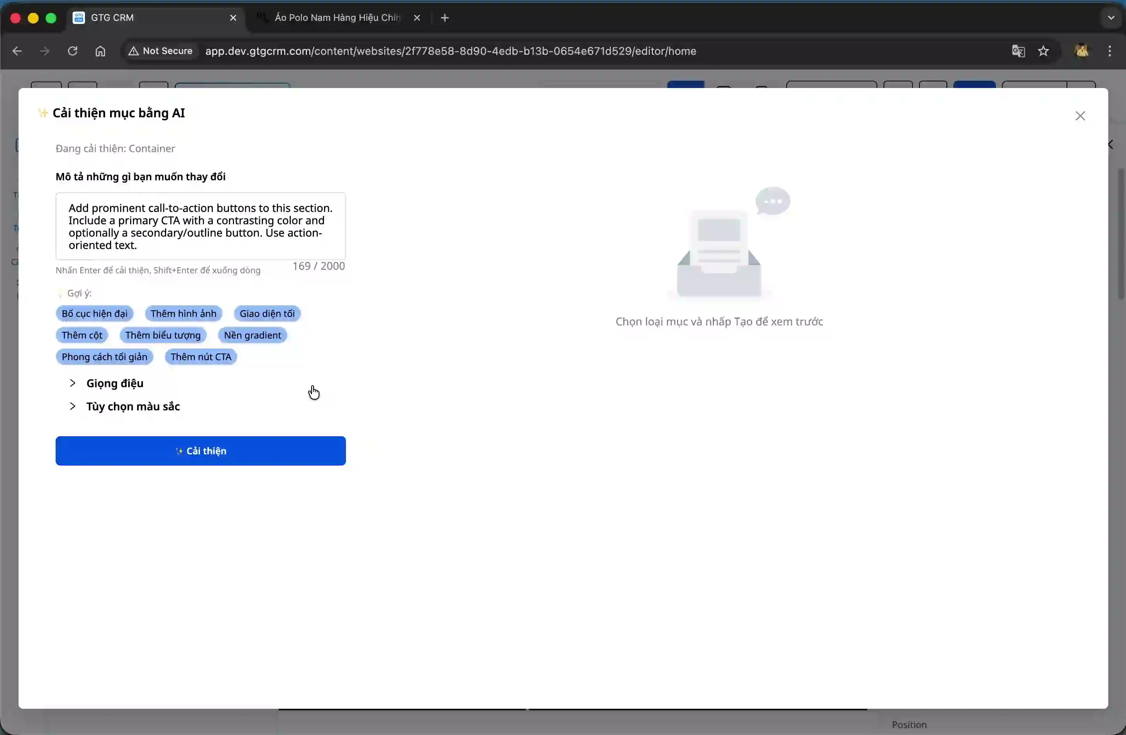Select the Bố cục hiện đại chip
The image size is (1126, 735).
click(x=94, y=313)
